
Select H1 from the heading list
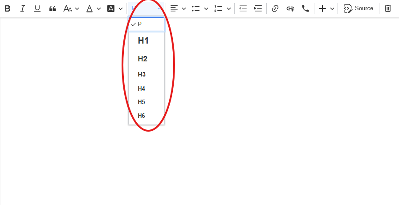click(x=143, y=40)
